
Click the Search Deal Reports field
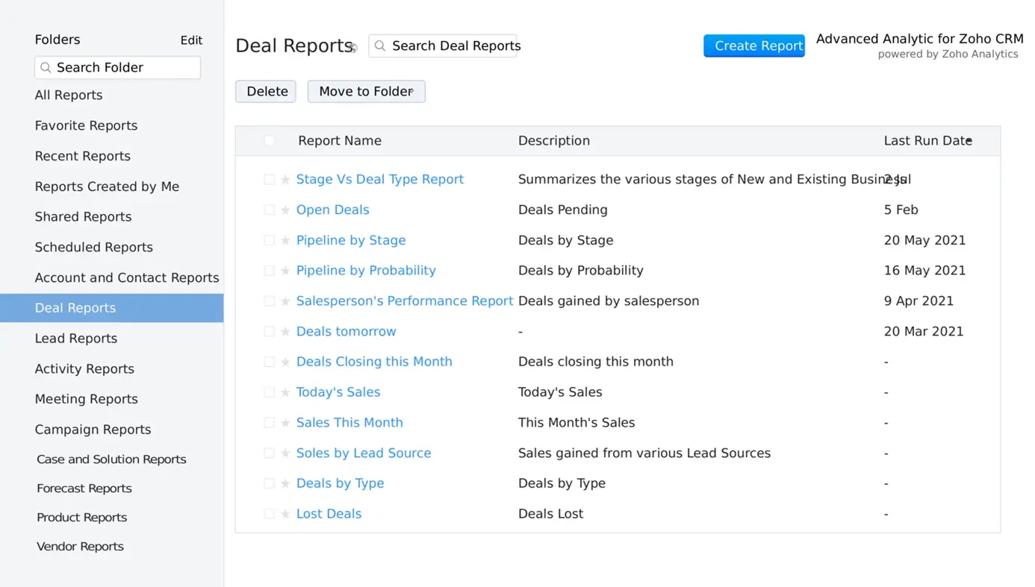pos(451,46)
